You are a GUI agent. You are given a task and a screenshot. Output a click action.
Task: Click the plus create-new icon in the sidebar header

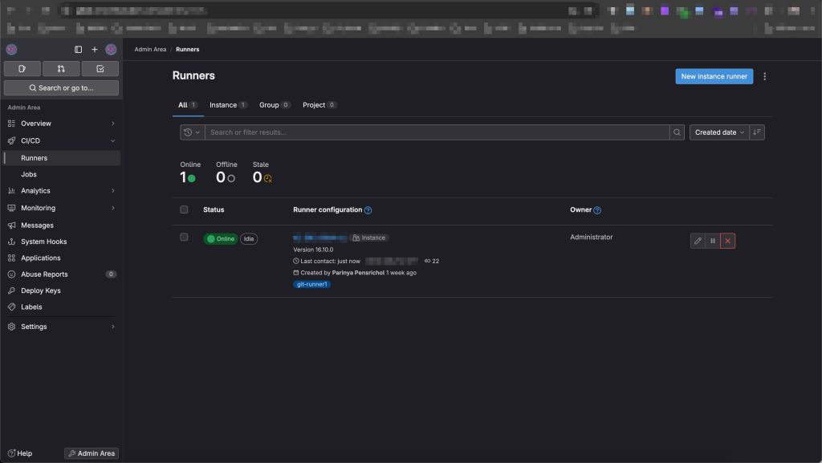pos(94,50)
